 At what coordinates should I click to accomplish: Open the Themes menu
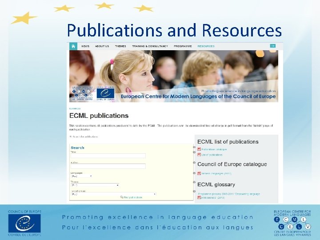[120, 46]
